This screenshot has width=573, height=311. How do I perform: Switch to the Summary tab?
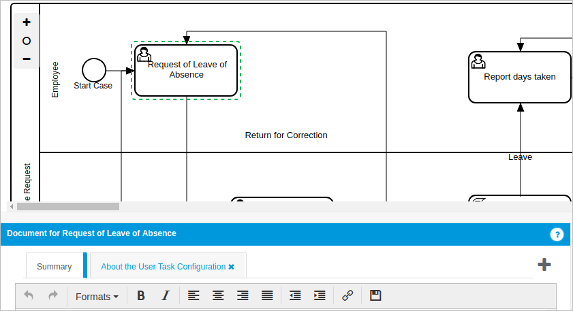click(x=55, y=267)
